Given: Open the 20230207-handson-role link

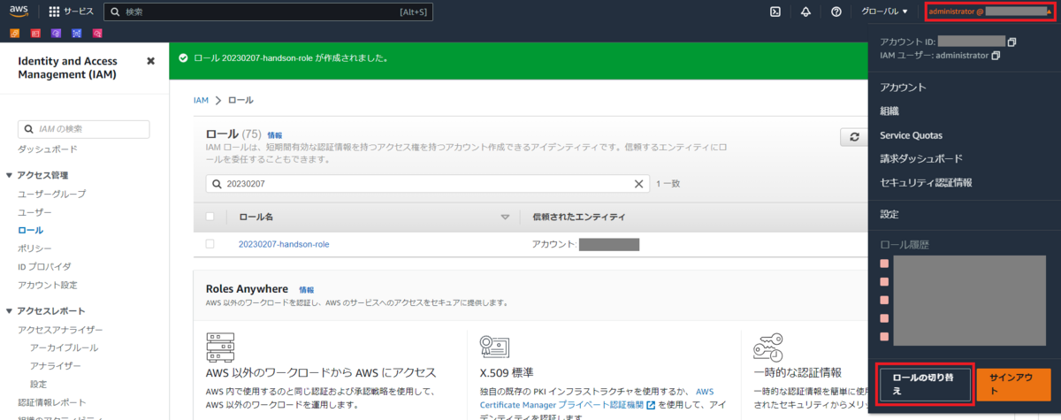Looking at the screenshot, I should click(x=284, y=244).
